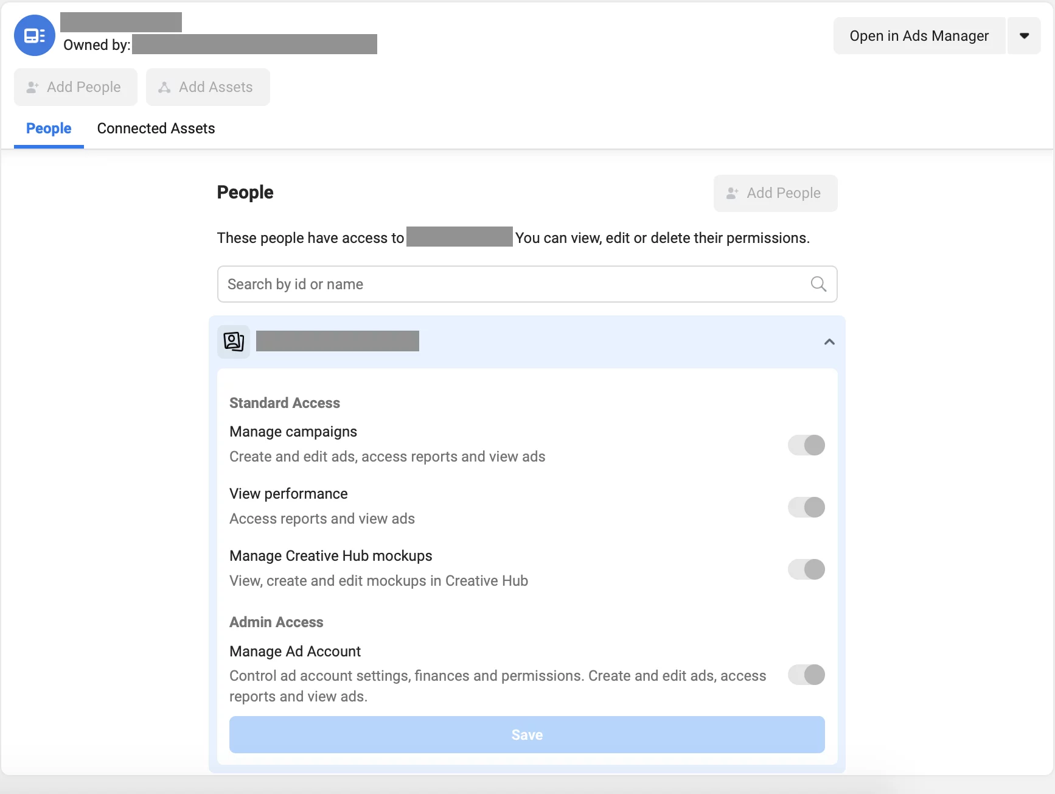
Task: Click the redacted user name row header
Action: click(x=338, y=342)
